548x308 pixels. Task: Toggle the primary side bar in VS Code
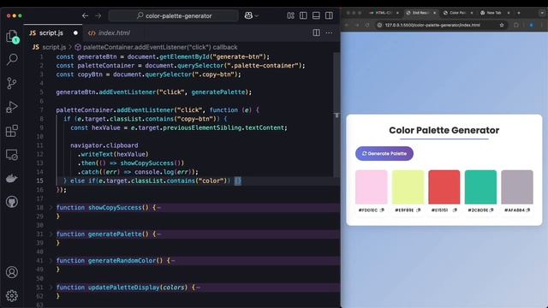coord(303,15)
